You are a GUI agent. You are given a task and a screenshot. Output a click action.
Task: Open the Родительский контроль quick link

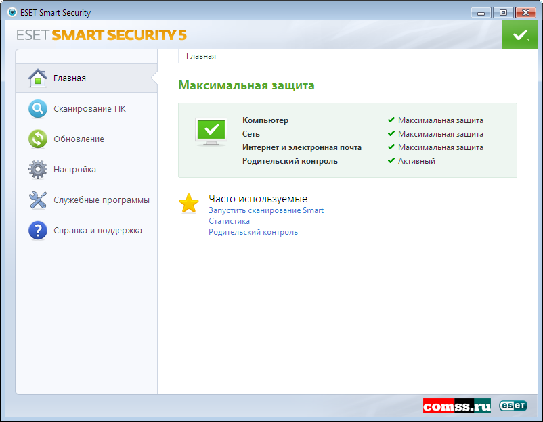coord(253,232)
